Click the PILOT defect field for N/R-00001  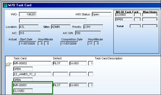click(61, 85)
